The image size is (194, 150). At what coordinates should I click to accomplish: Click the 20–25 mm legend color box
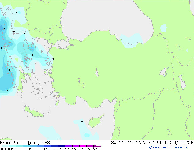[55, 146]
